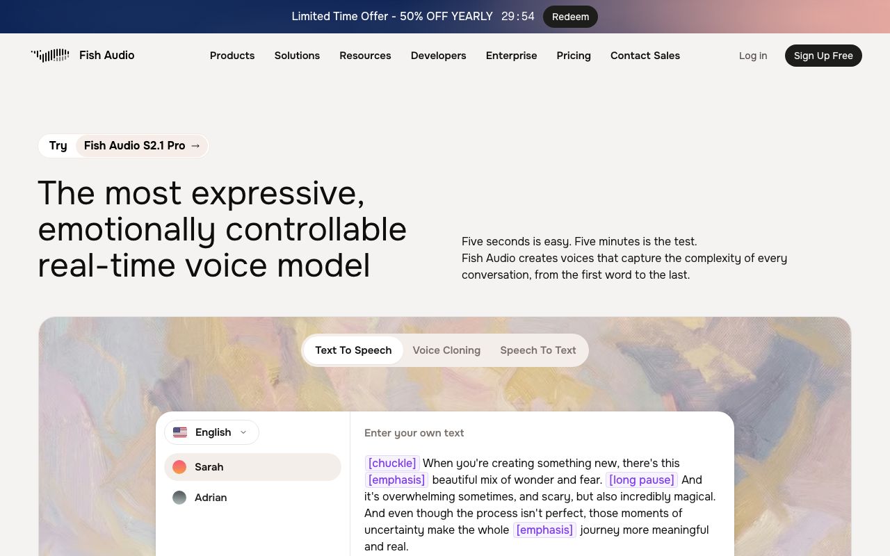Click the [emphasis] tag before 'journey'

click(x=544, y=530)
